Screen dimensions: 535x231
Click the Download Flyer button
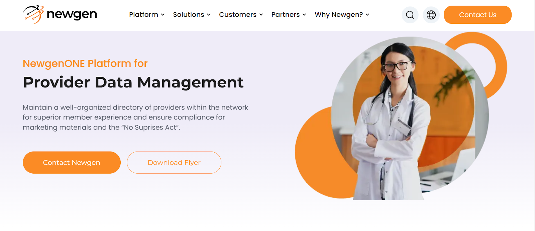point(174,163)
